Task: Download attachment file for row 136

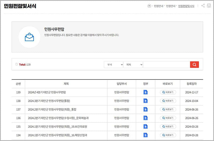Action: [146, 118]
